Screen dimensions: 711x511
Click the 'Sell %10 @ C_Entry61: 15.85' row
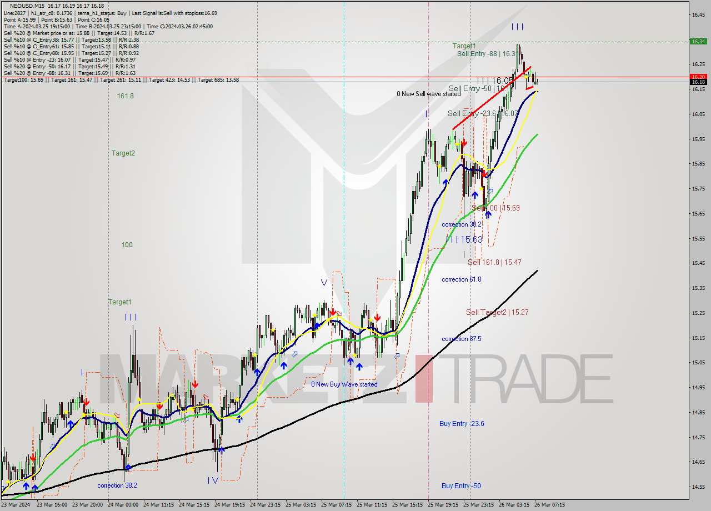71,46
